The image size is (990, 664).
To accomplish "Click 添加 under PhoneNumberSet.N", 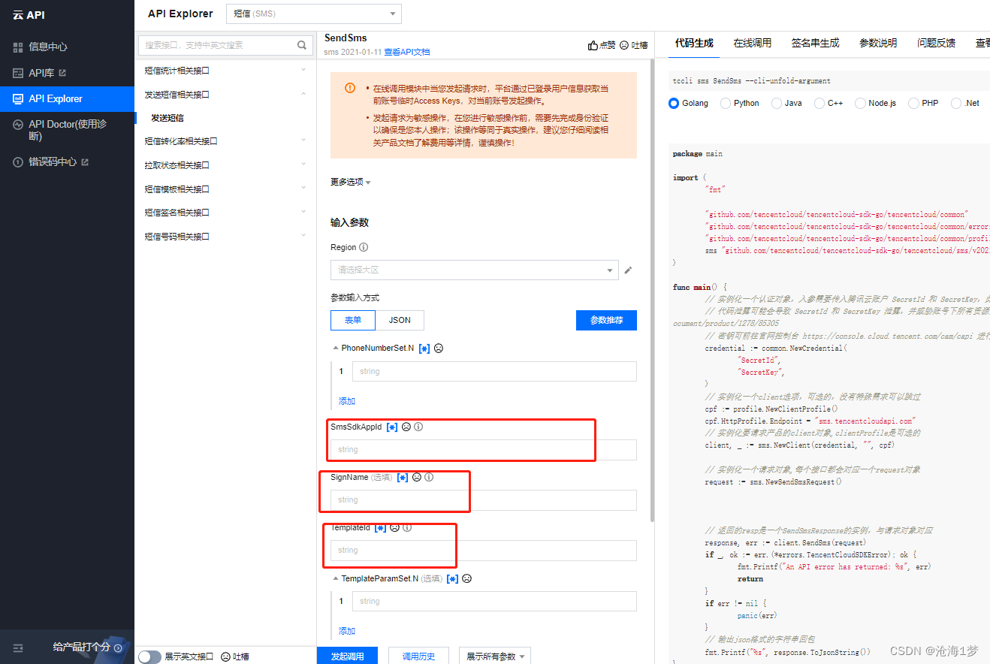I will 347,401.
